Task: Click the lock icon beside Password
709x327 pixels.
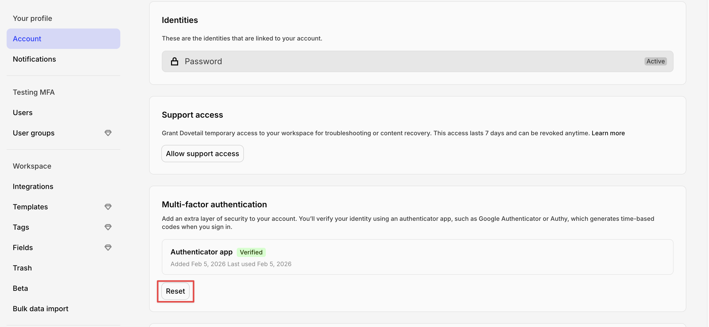Action: (175, 61)
